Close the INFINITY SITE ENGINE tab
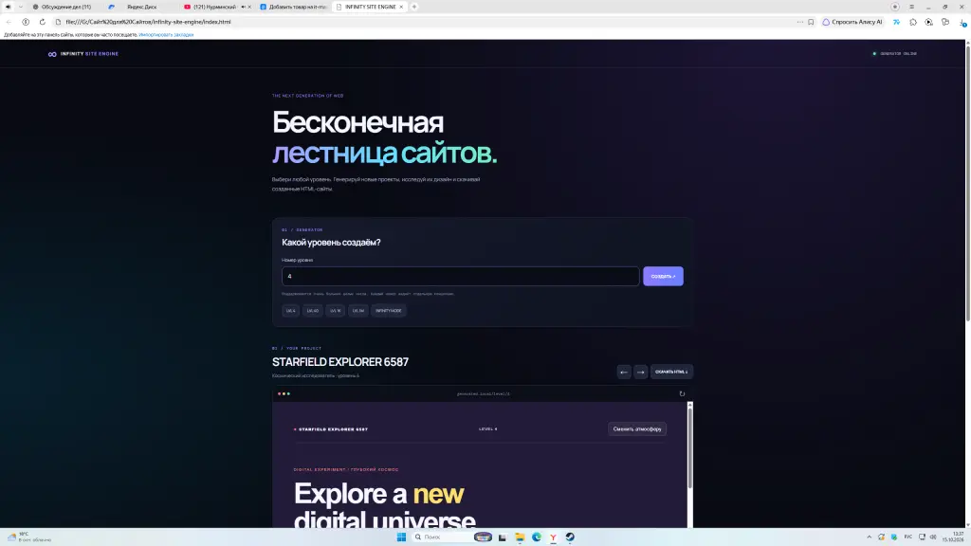 pos(401,7)
